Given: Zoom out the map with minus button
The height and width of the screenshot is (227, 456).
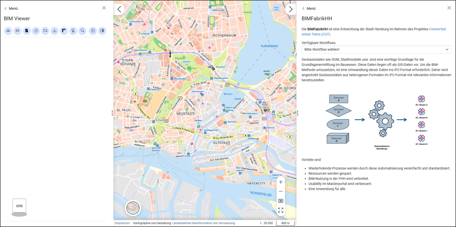Looking at the screenshot, I should 281,191.
